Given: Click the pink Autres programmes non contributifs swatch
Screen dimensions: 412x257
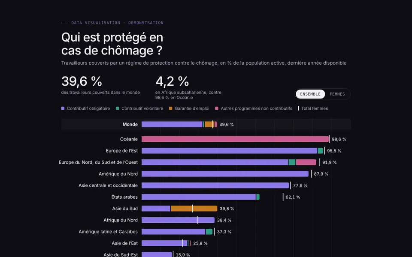Looking at the screenshot, I should click(x=216, y=108).
